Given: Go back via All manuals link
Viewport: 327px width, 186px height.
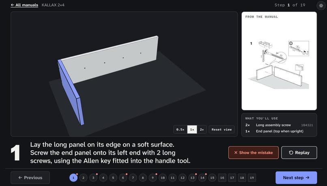Looking at the screenshot, I should pyautogui.click(x=24, y=5).
